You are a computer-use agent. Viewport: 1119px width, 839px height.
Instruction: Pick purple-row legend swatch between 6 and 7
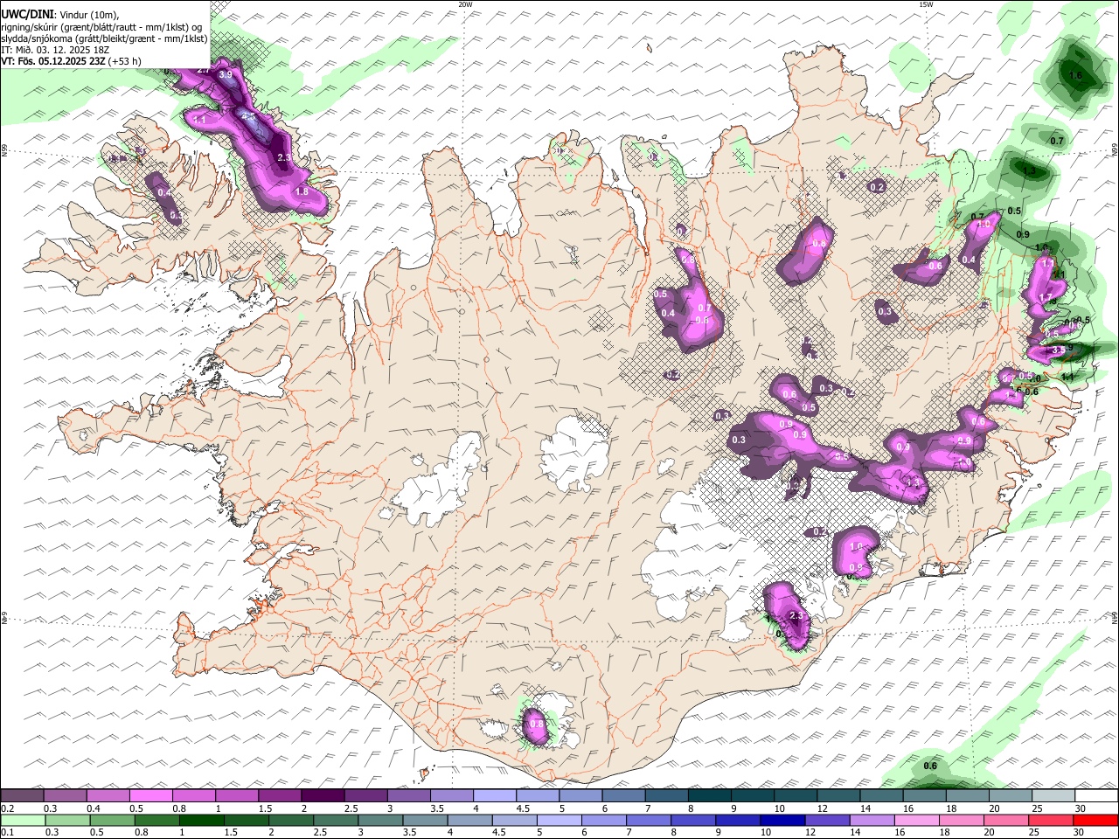pyautogui.click(x=623, y=796)
